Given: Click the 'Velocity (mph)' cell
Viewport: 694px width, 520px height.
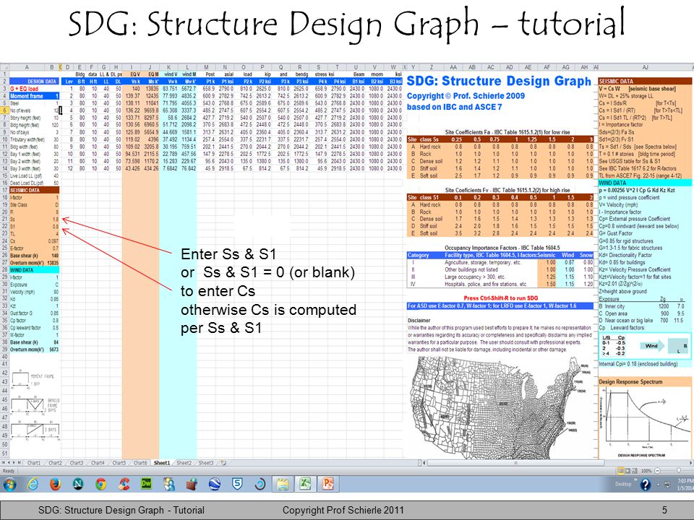Looking at the screenshot, I should (27, 292).
